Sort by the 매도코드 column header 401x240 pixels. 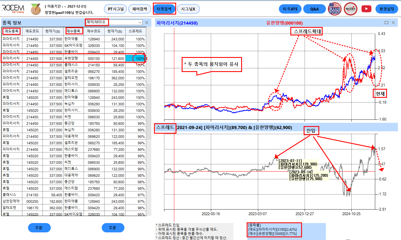32,31
